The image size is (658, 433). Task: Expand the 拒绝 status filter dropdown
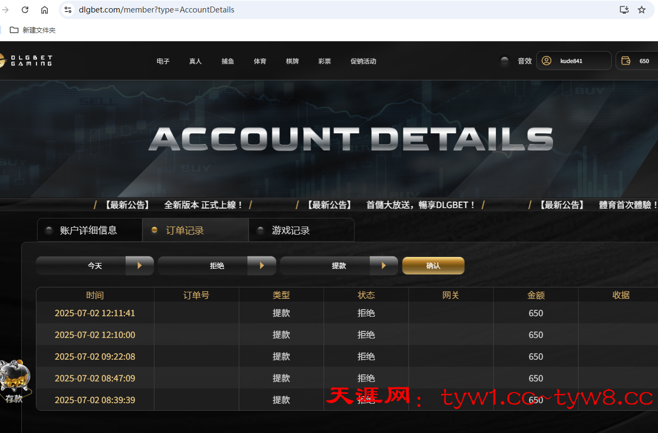coord(262,266)
